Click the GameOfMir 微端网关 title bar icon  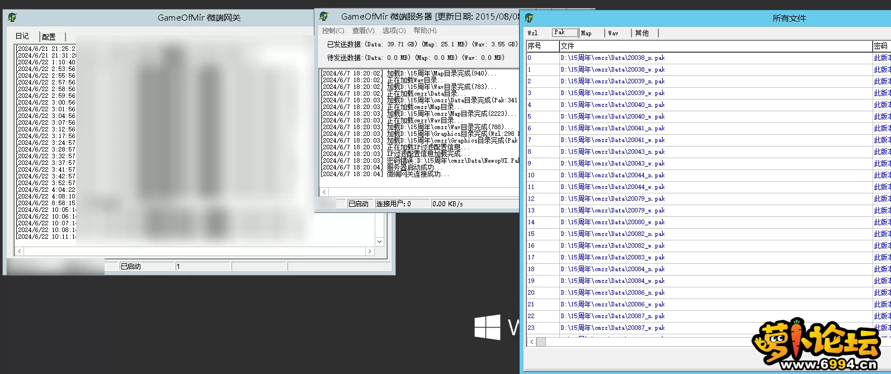tap(12, 17)
